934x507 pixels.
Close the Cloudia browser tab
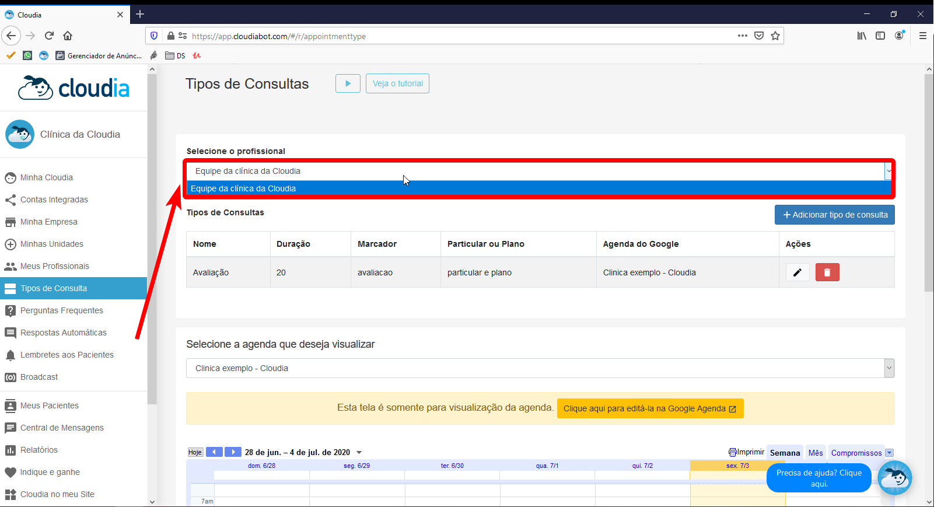click(120, 15)
